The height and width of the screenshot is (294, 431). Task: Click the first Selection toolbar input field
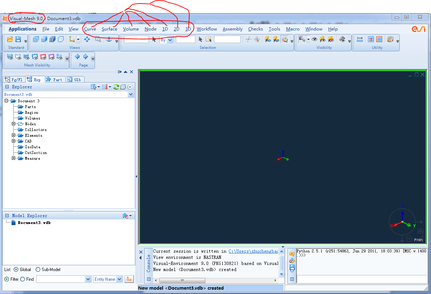click(136, 39)
